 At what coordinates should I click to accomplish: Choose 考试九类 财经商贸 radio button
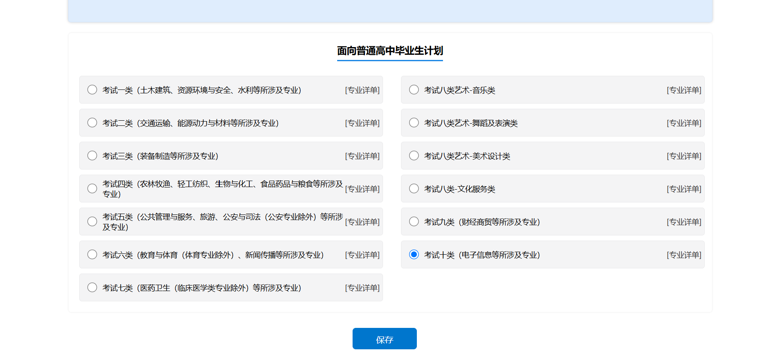[414, 222]
